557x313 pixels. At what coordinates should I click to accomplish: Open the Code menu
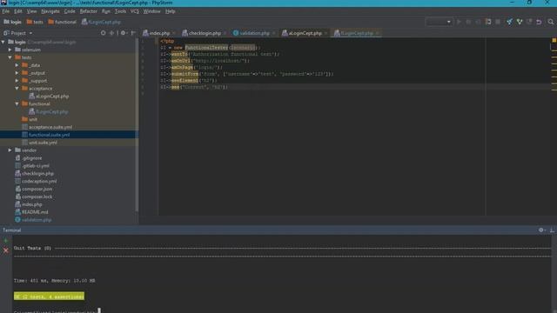pyautogui.click(x=70, y=11)
